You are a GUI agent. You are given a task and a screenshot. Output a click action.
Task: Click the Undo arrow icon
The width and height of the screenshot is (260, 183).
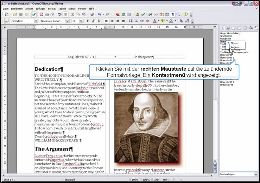click(x=100, y=15)
